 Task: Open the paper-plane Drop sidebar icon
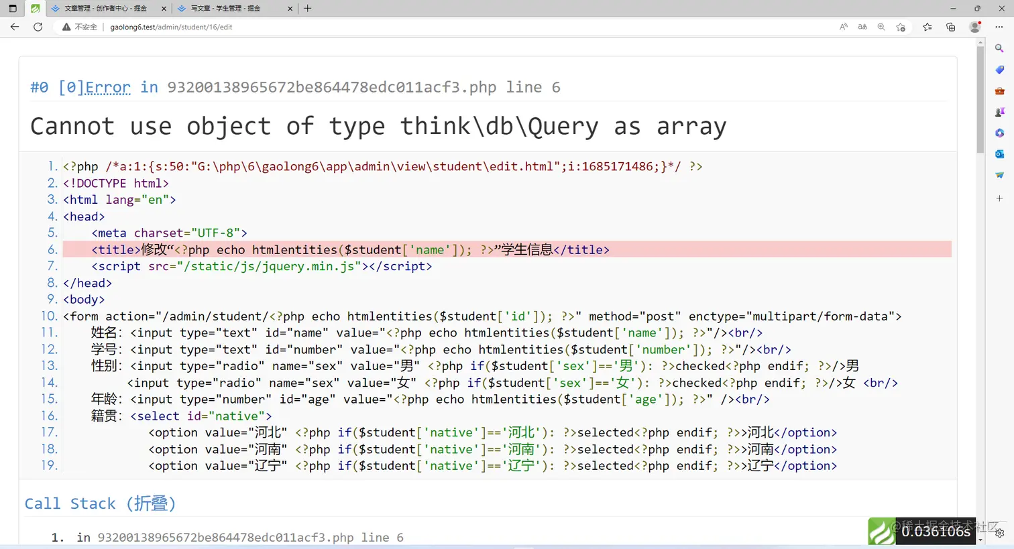(999, 175)
